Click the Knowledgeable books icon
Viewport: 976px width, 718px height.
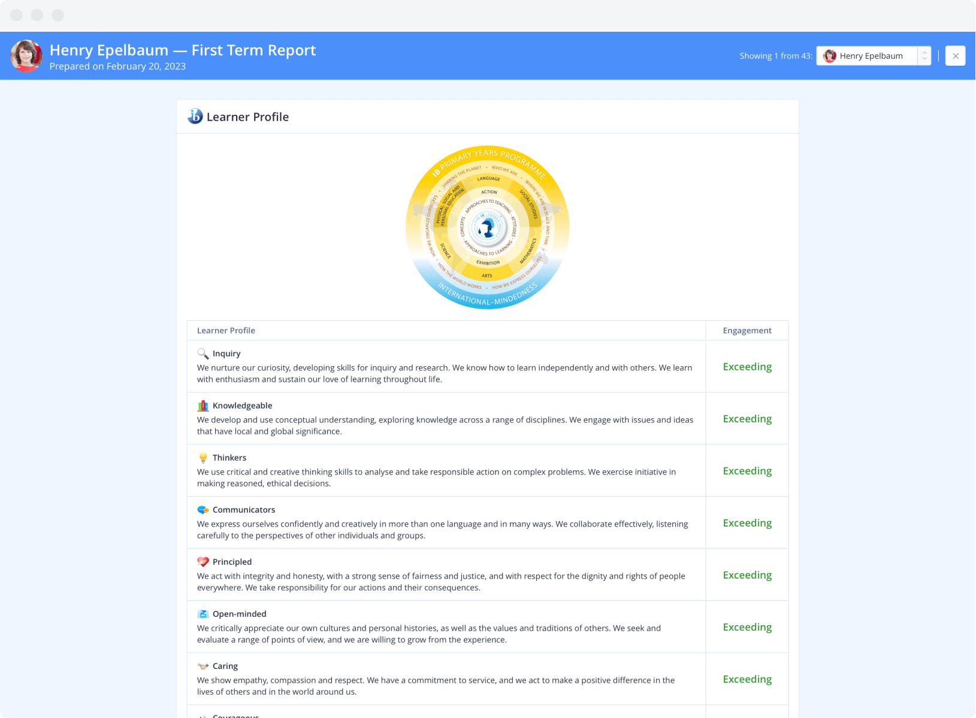[x=203, y=406]
